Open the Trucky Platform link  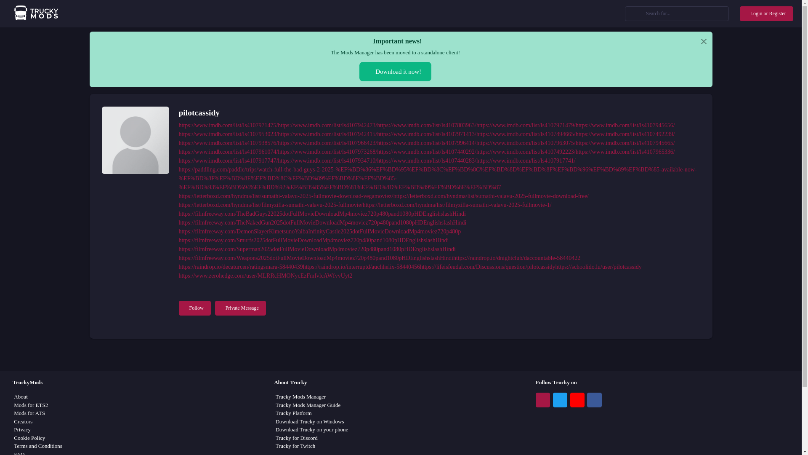point(294,413)
